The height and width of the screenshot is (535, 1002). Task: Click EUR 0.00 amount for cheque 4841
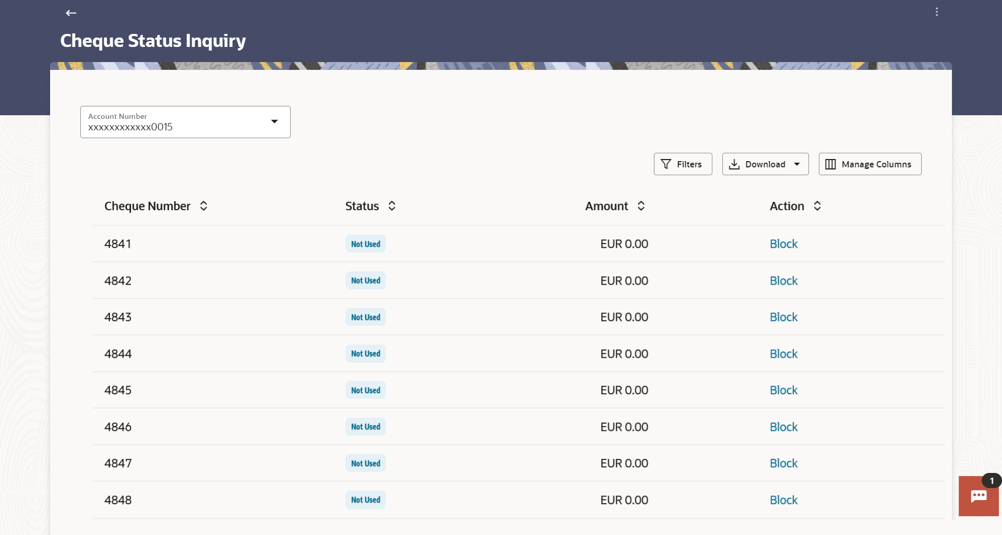[x=624, y=244]
